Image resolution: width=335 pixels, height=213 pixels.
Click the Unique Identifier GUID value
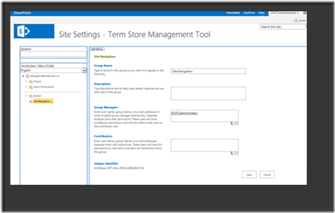click(x=119, y=168)
